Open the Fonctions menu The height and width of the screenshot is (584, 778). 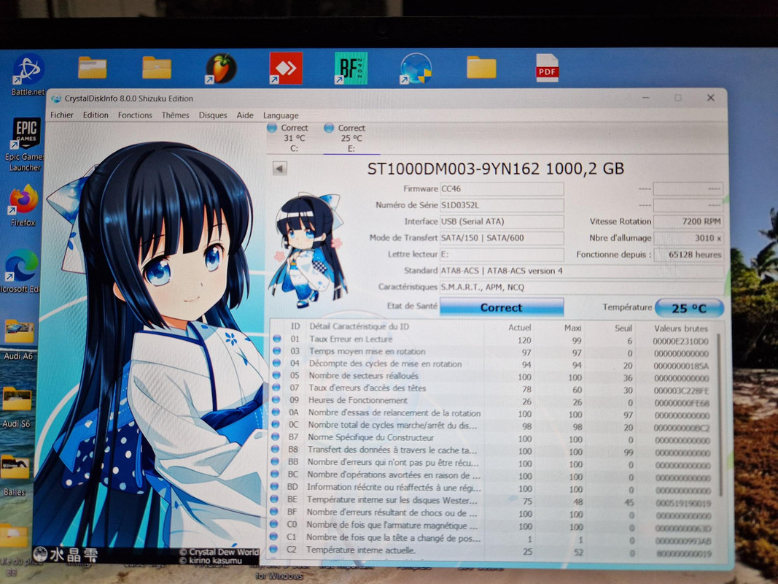(x=135, y=115)
